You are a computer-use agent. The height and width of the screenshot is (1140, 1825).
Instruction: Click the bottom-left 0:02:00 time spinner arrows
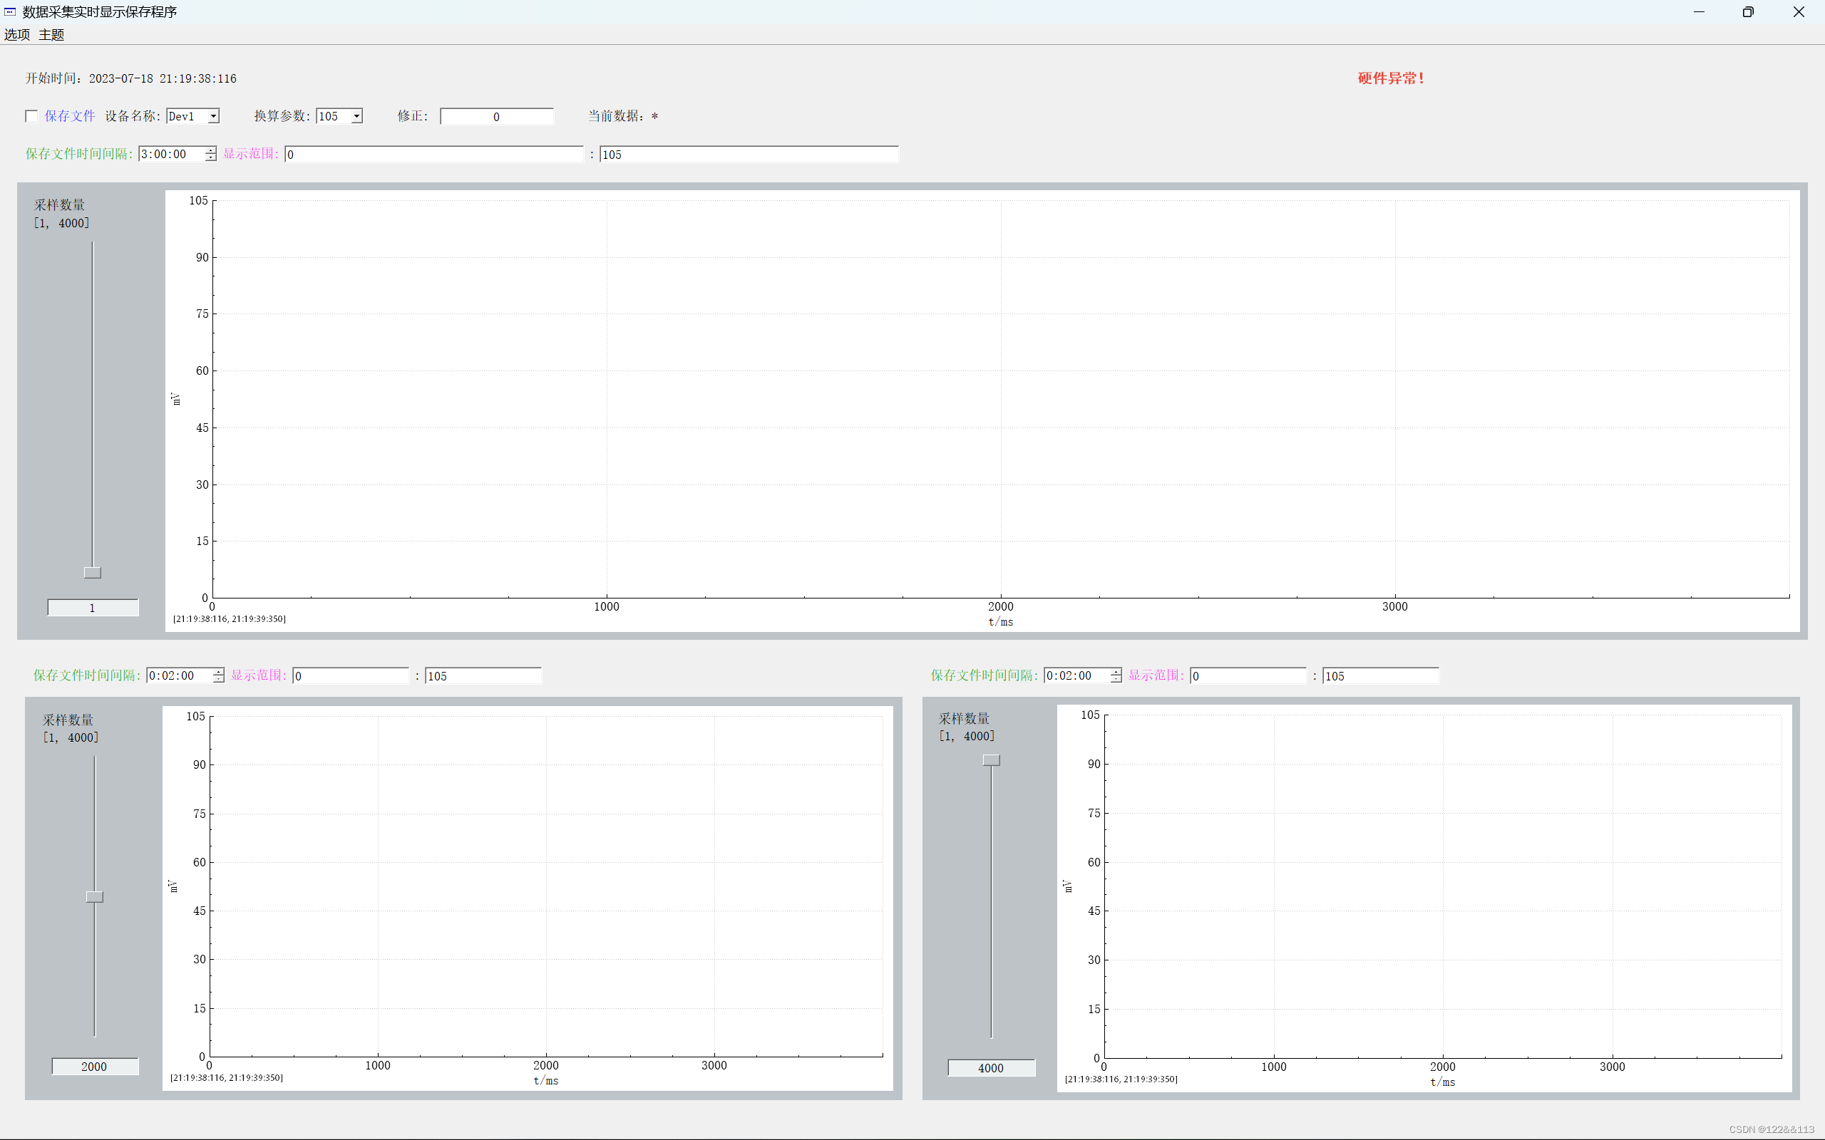coord(219,675)
